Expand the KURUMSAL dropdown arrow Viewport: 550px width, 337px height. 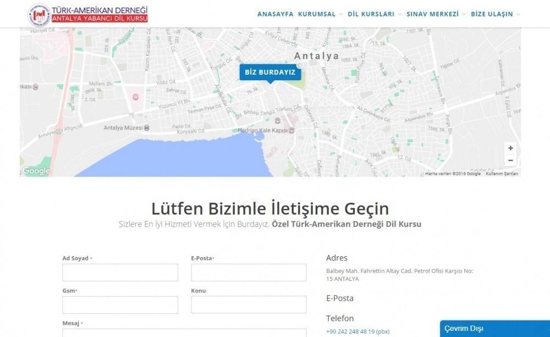tap(340, 14)
